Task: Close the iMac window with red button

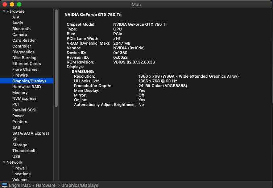Action: tap(5, 4)
